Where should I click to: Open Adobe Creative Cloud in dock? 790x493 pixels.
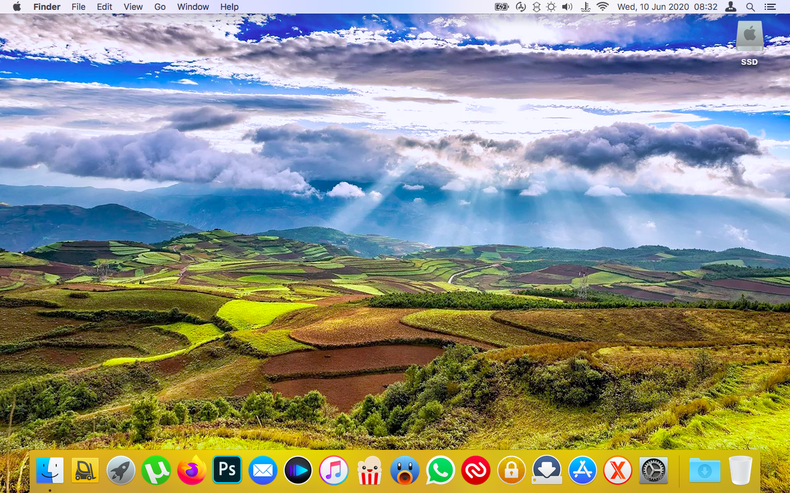coord(476,471)
